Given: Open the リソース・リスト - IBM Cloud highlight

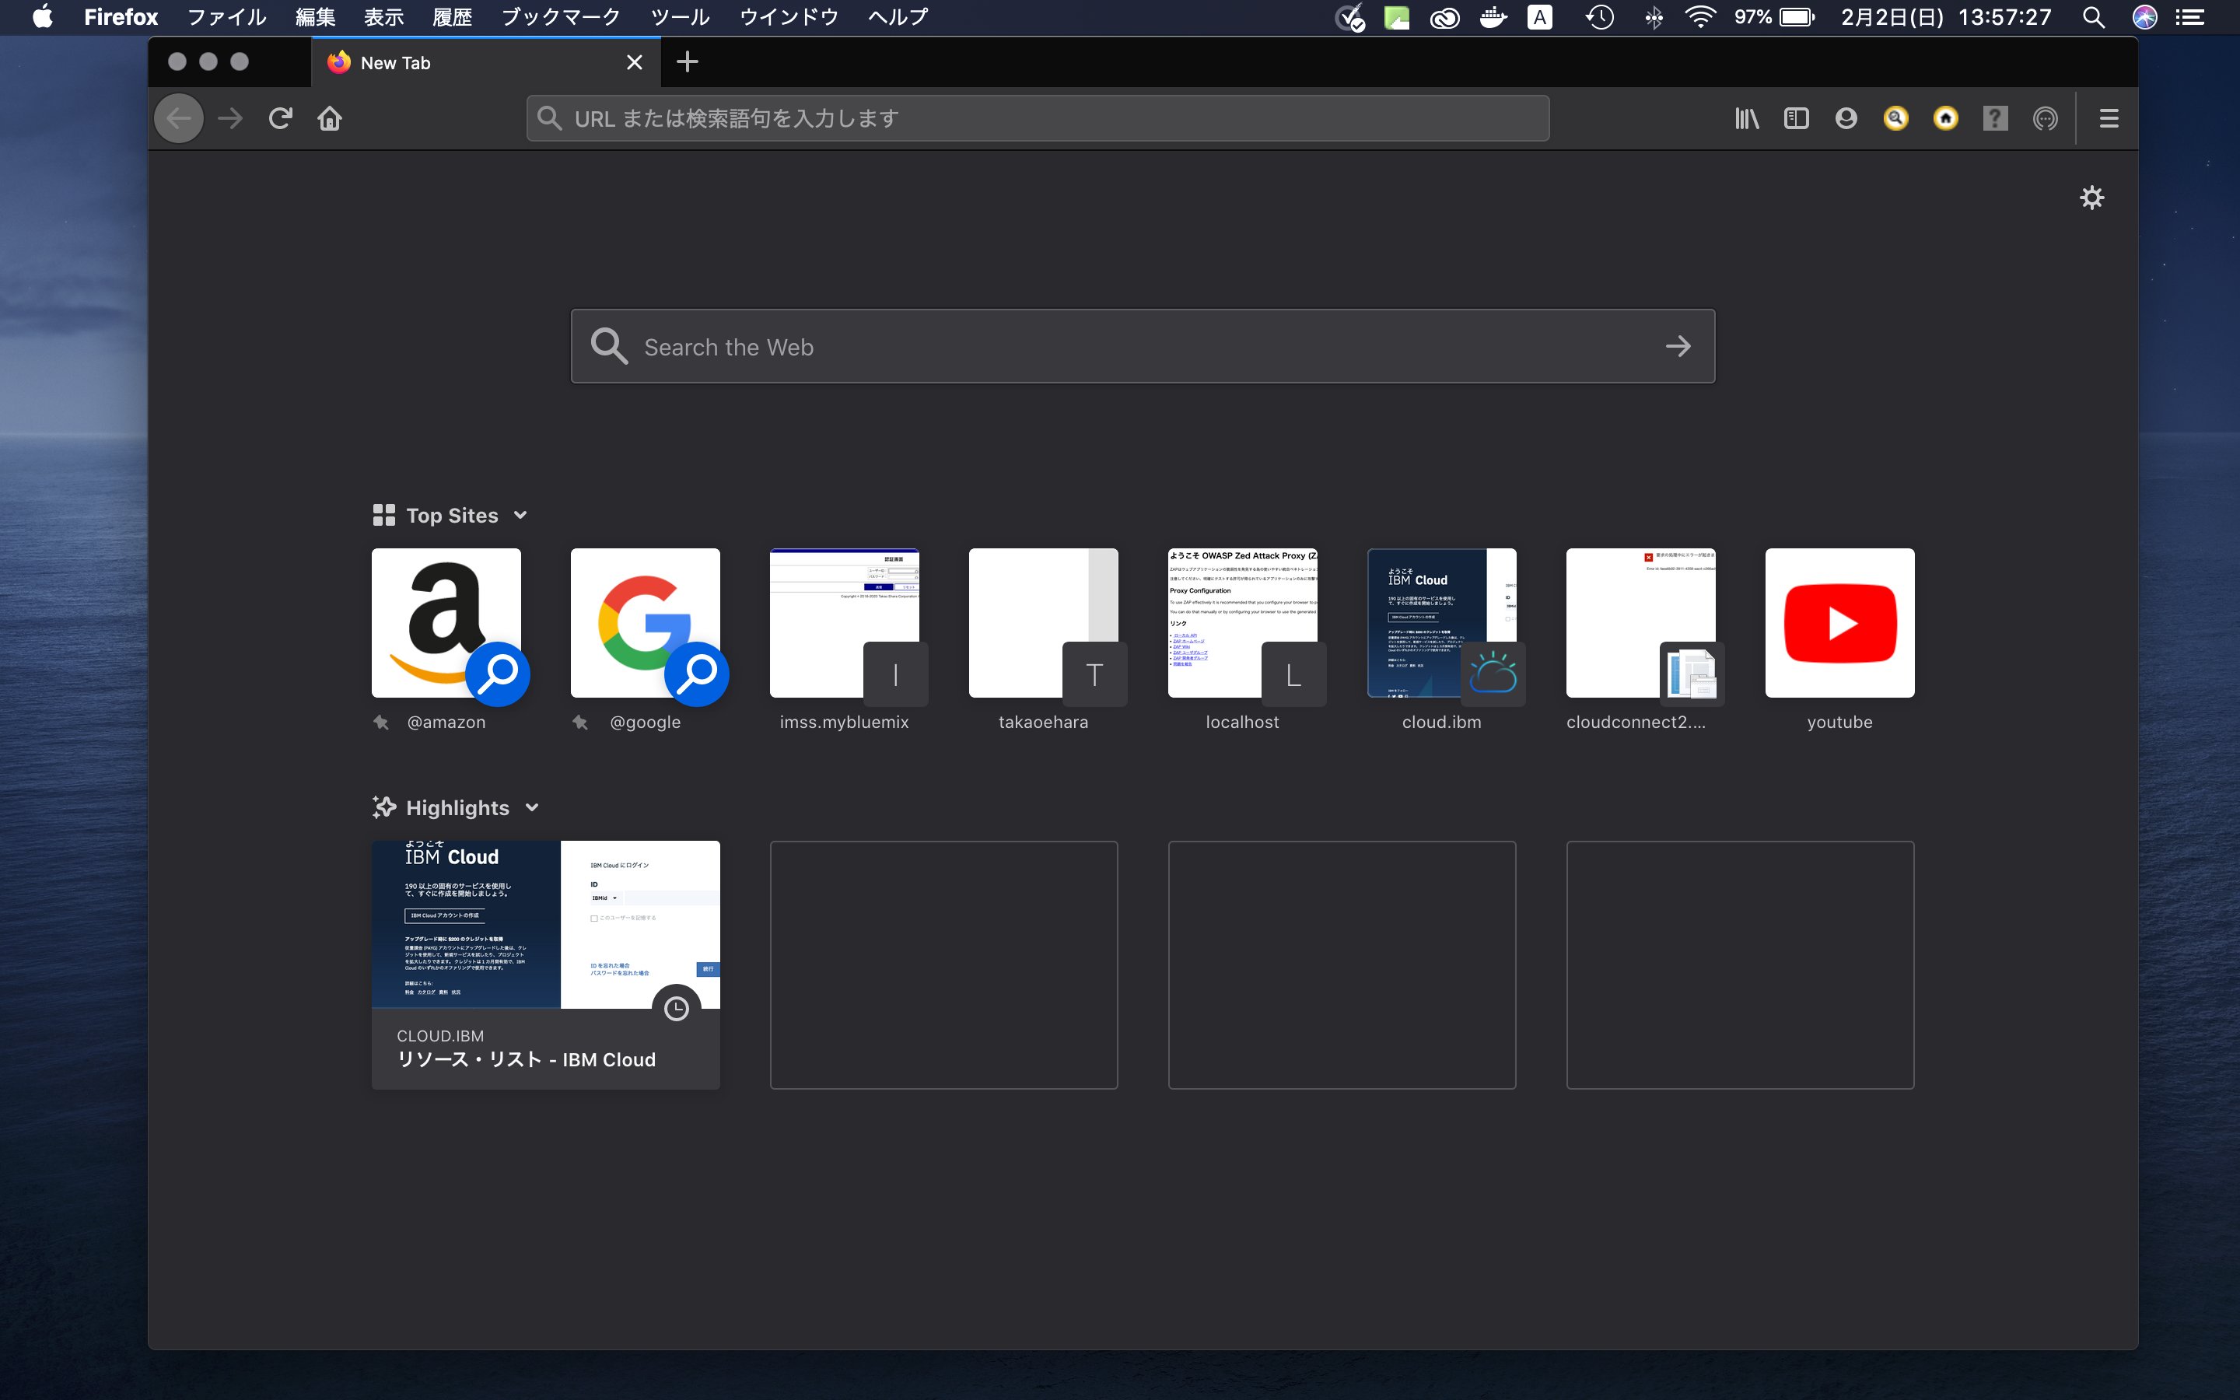Looking at the screenshot, I should 546,964.
